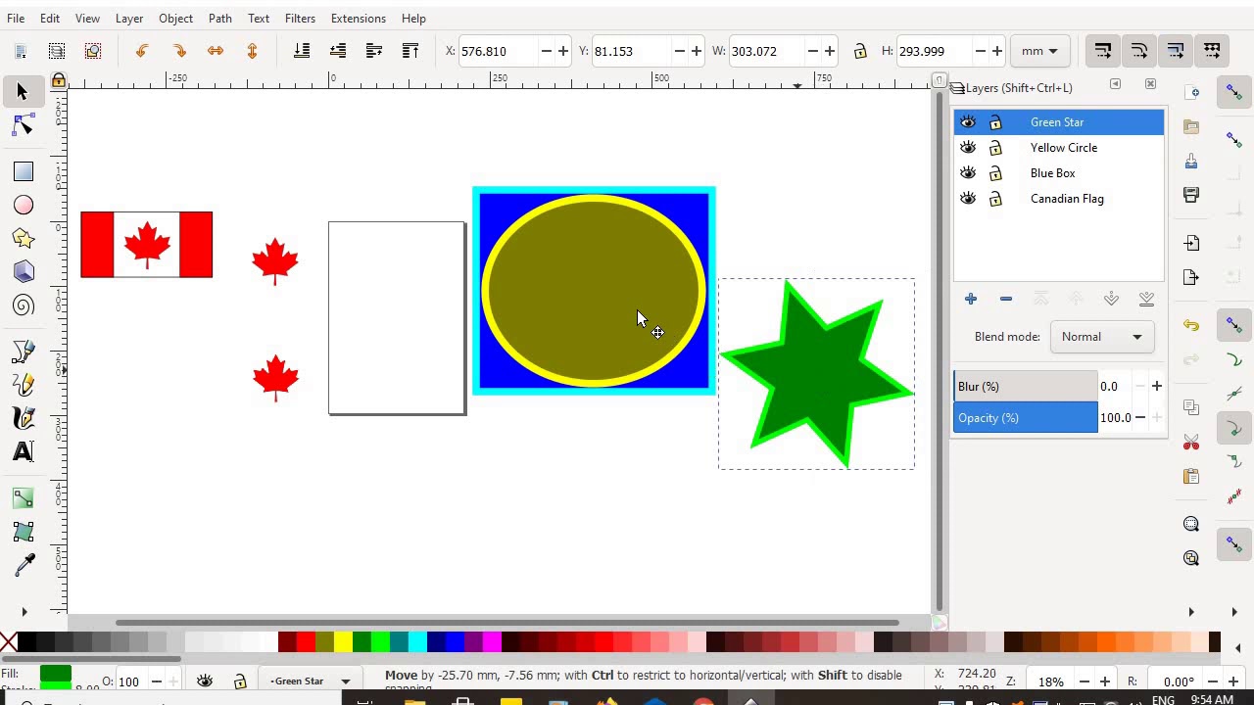Image resolution: width=1254 pixels, height=705 pixels.
Task: Select the Dropper color picker tool
Action: click(24, 565)
